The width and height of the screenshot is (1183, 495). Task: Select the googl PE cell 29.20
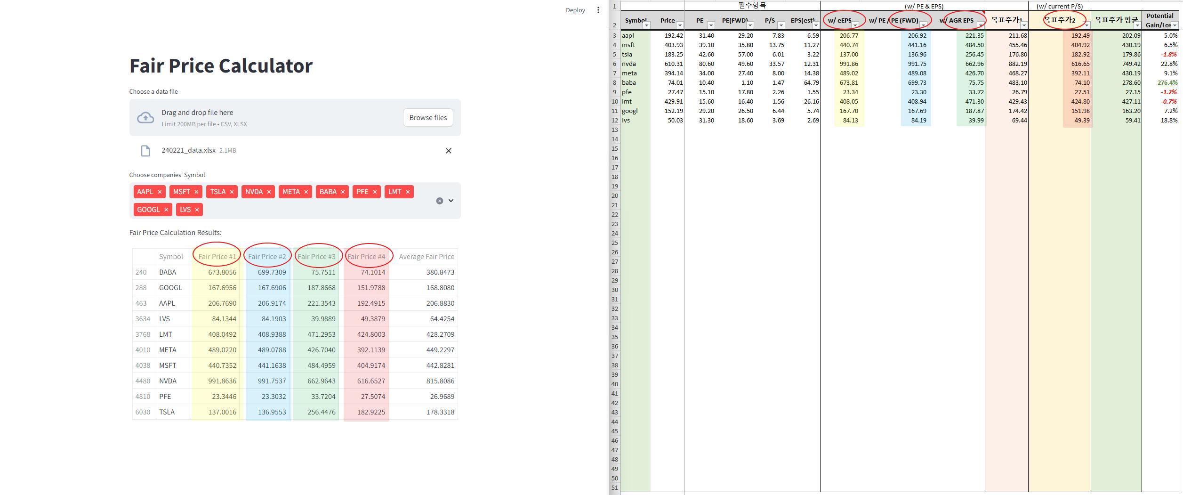[x=700, y=111]
